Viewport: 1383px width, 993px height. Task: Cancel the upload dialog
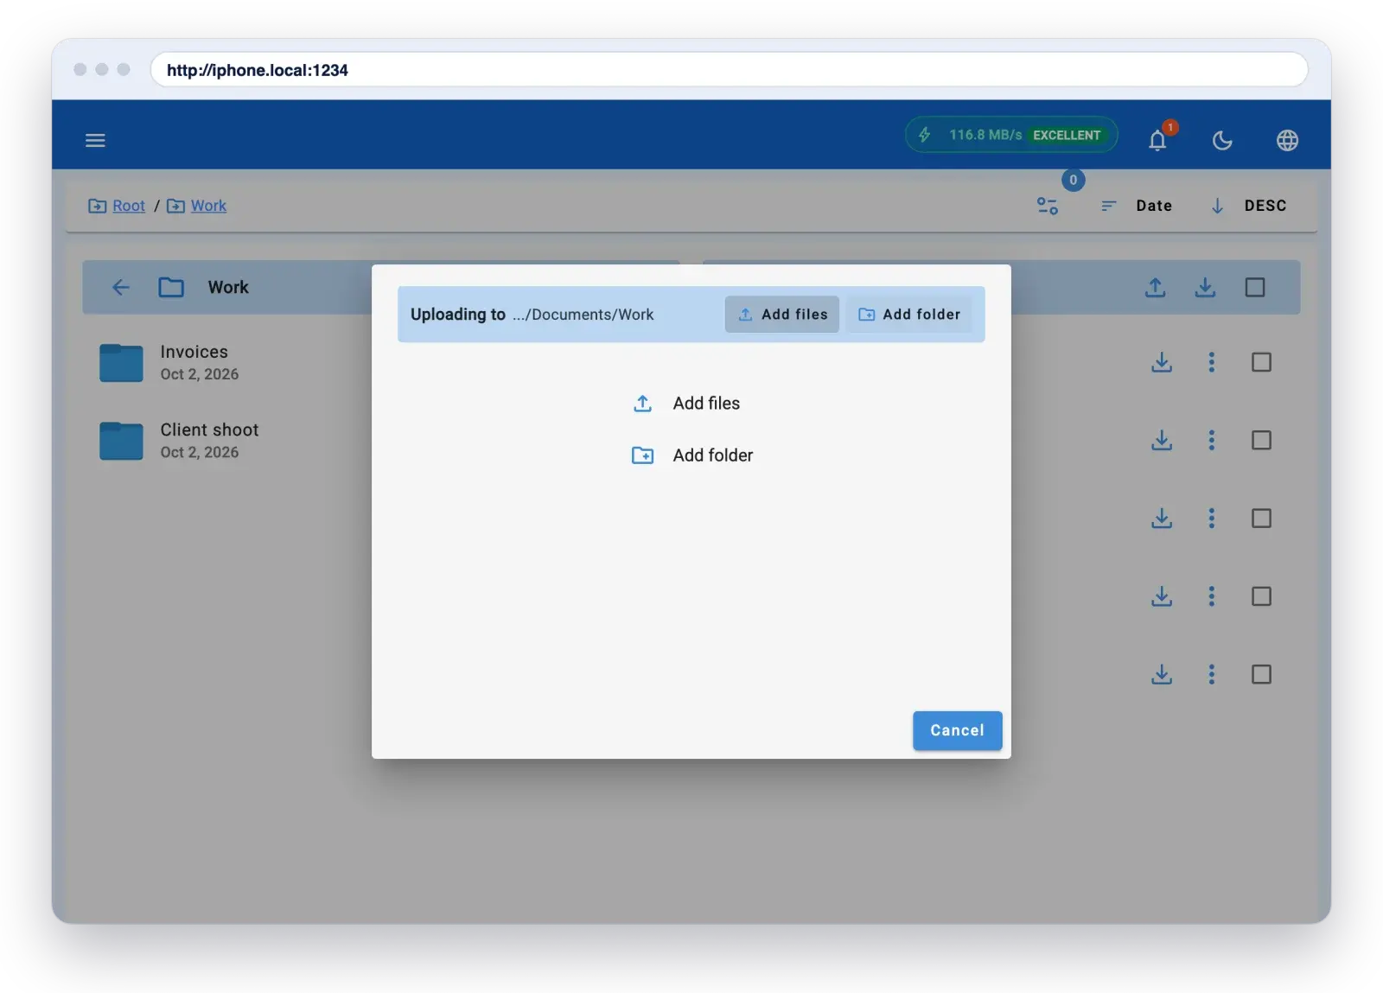coord(957,730)
